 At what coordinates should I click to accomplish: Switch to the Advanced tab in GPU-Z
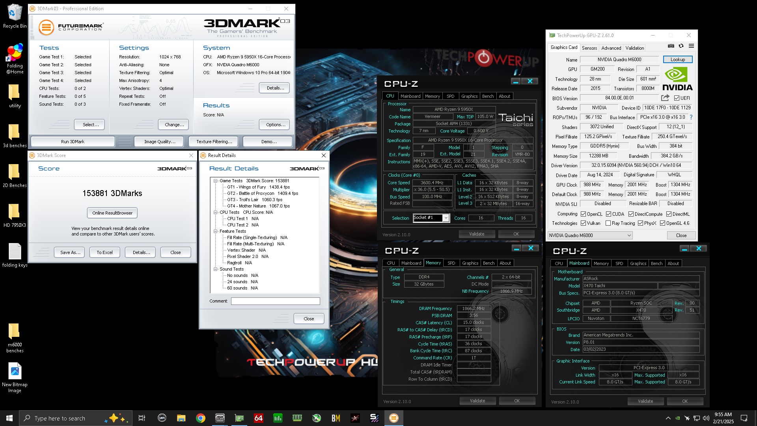pos(611,48)
